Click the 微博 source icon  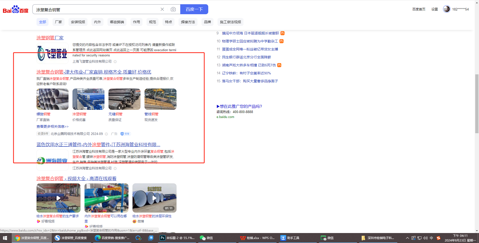(x=134, y=221)
